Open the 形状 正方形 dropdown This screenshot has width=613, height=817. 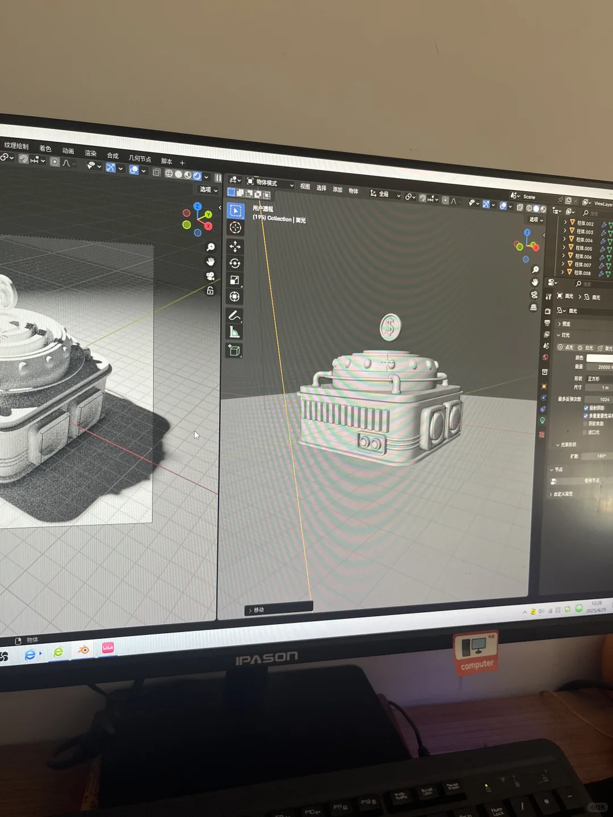click(x=599, y=379)
